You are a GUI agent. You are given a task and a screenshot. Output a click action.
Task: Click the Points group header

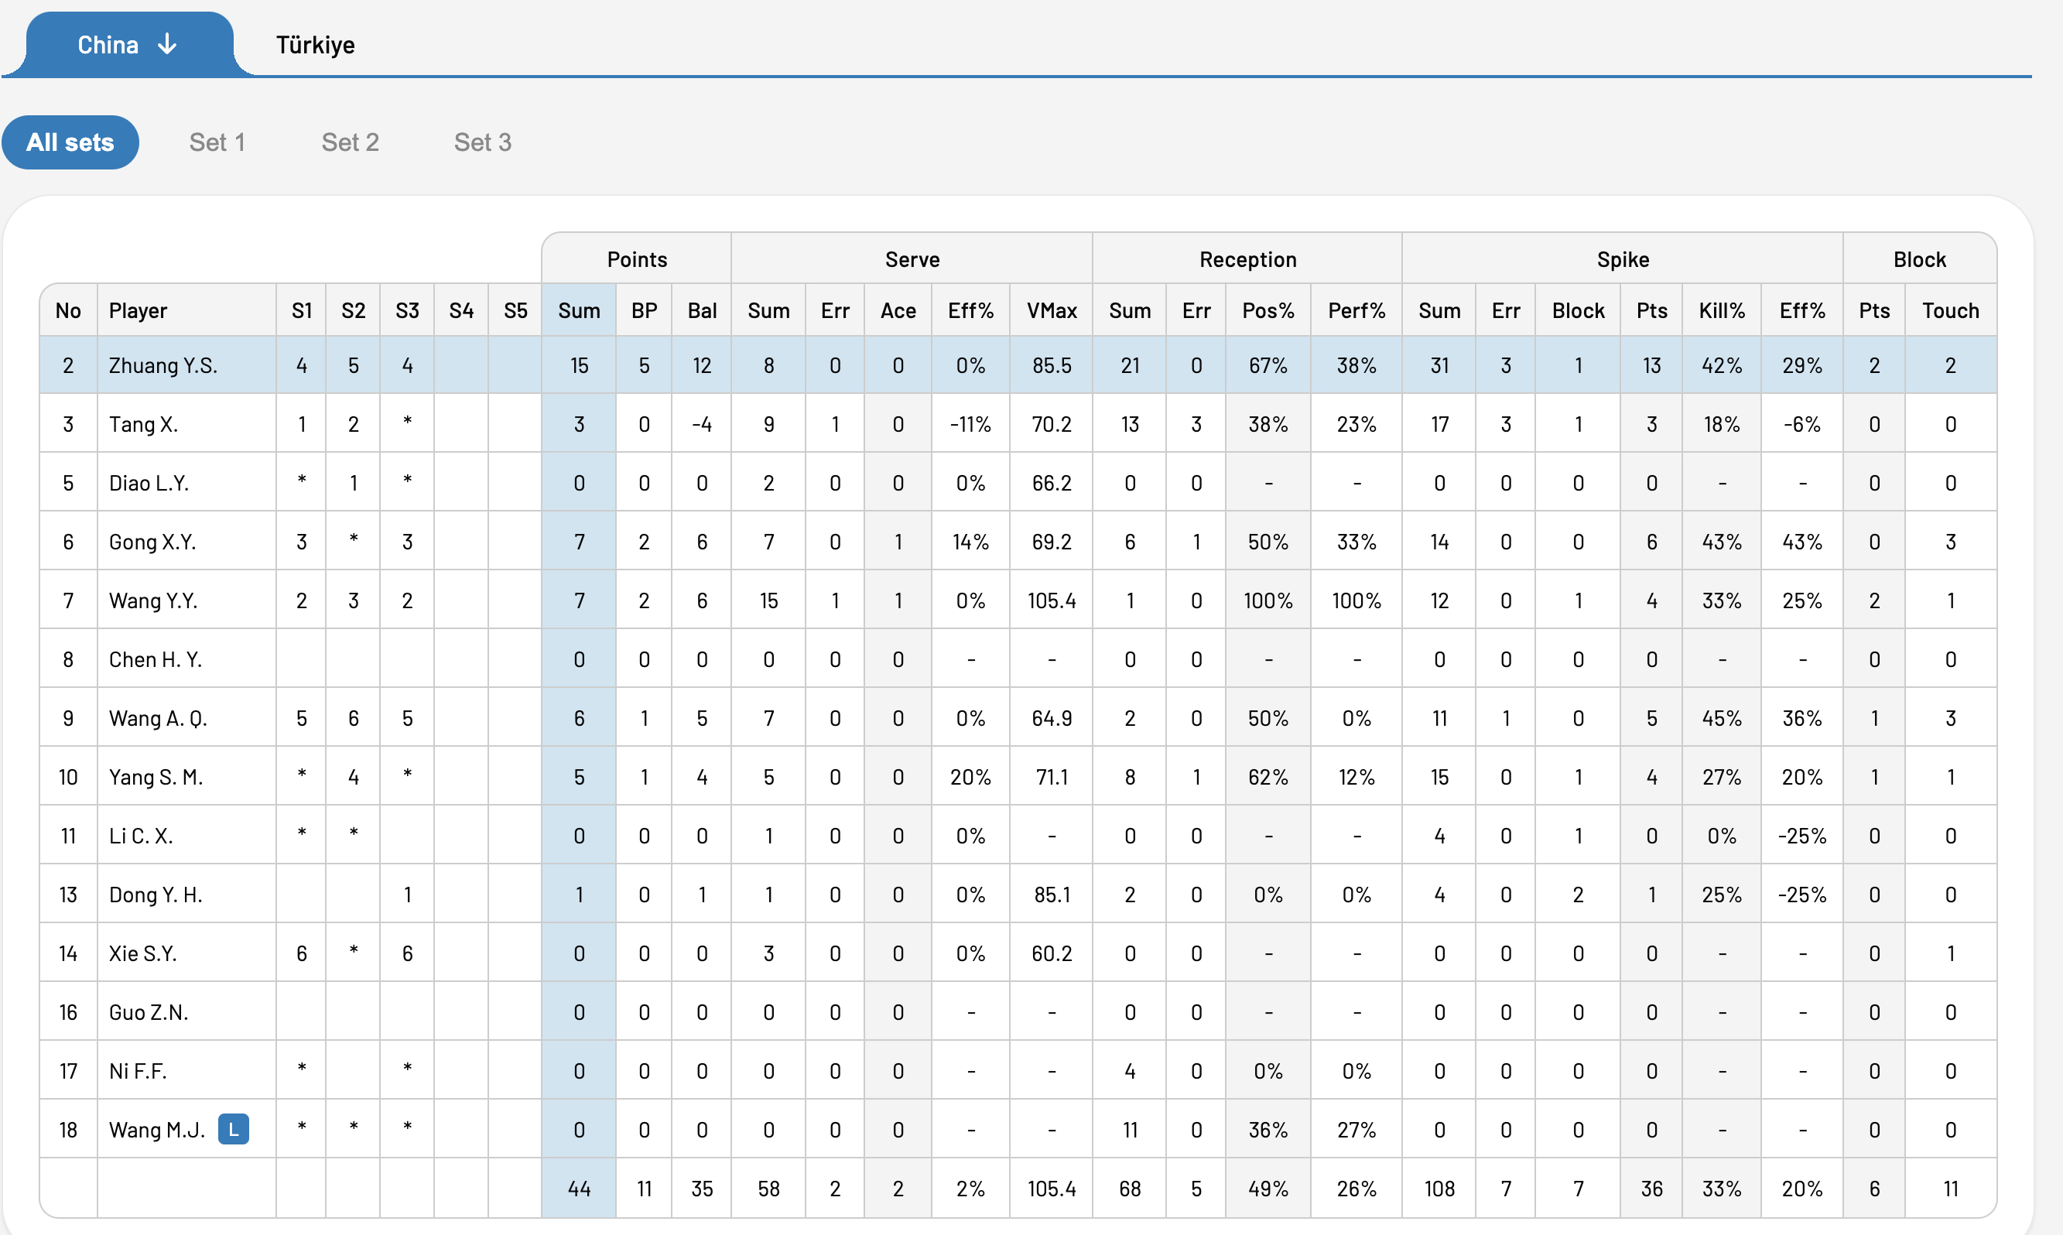637,260
